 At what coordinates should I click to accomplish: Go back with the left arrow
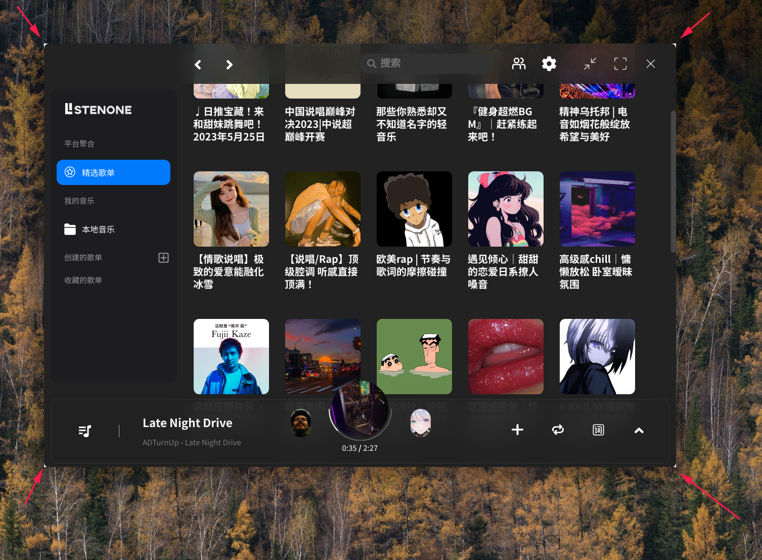[x=198, y=65]
